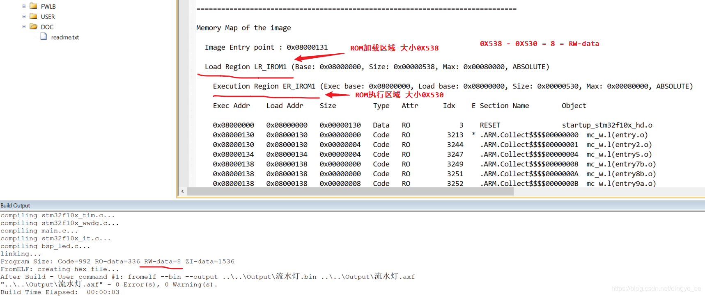Click 'RW-data=8' in Program Size line
Screen dimensions: 705x296
click(162, 262)
